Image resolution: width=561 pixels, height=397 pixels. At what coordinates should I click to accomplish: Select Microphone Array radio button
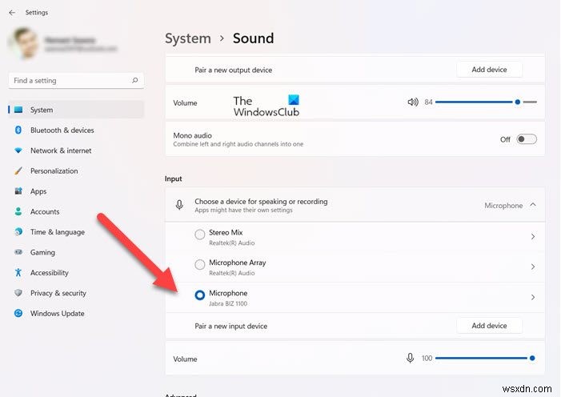tap(199, 265)
